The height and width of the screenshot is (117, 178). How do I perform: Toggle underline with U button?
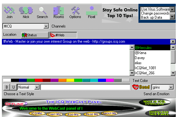click(14, 87)
